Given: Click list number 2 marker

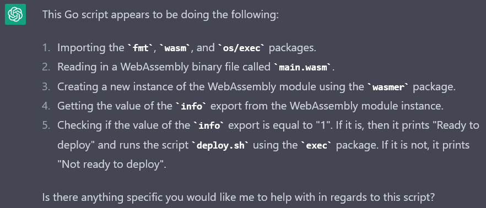Looking at the screenshot, I should point(46,68).
